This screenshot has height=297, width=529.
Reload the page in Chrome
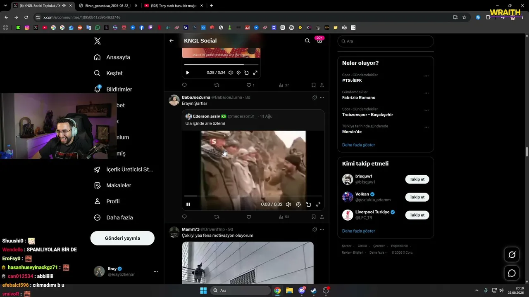point(26,17)
